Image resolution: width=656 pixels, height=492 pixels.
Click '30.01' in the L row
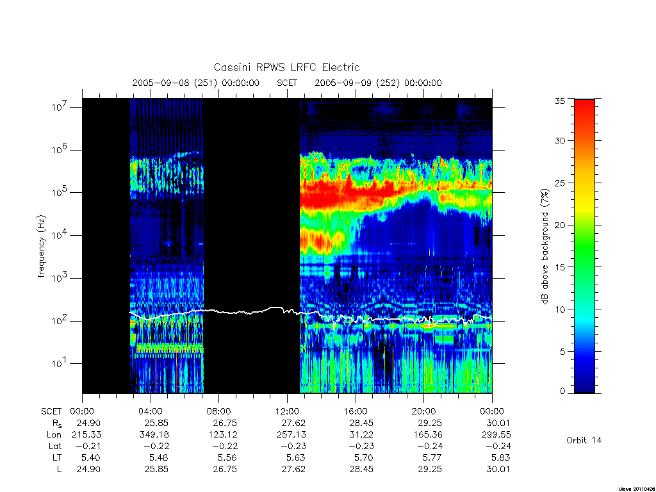pyautogui.click(x=498, y=469)
